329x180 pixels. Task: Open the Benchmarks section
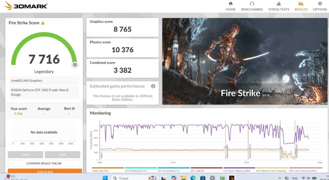[x=252, y=6]
